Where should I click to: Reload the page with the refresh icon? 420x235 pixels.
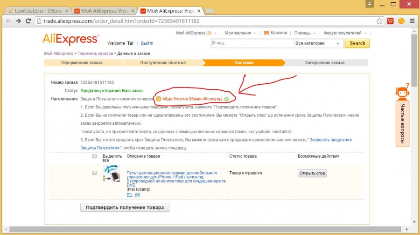click(29, 21)
